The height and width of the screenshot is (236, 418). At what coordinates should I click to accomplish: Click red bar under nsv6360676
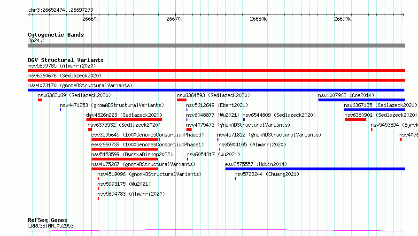(216, 80)
